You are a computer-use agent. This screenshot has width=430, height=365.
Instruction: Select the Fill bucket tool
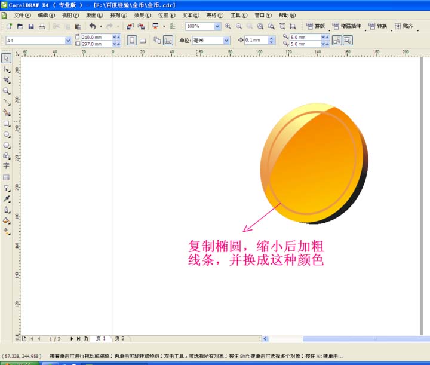[x=7, y=221]
